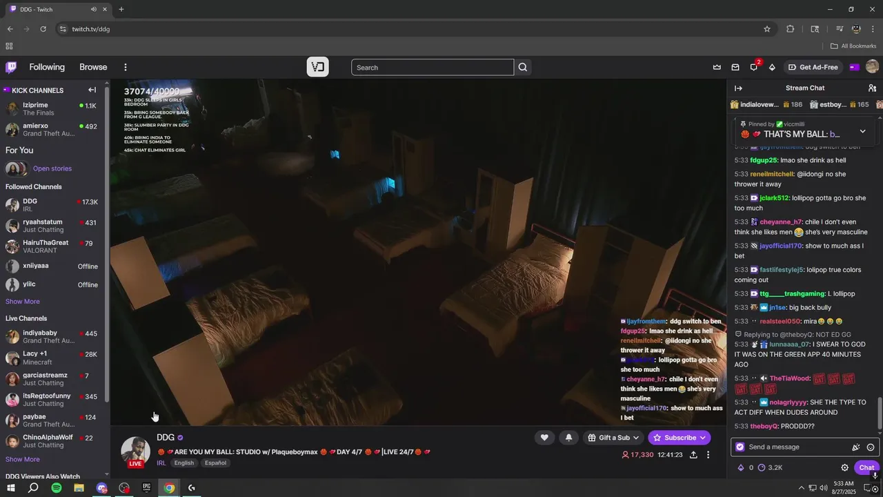Open the Get Bits diamond icon

(772, 67)
